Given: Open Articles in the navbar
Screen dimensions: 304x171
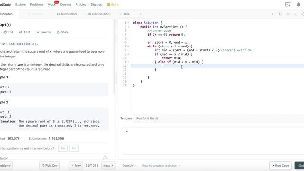Looking at the screenshot, I should coord(81,4).
